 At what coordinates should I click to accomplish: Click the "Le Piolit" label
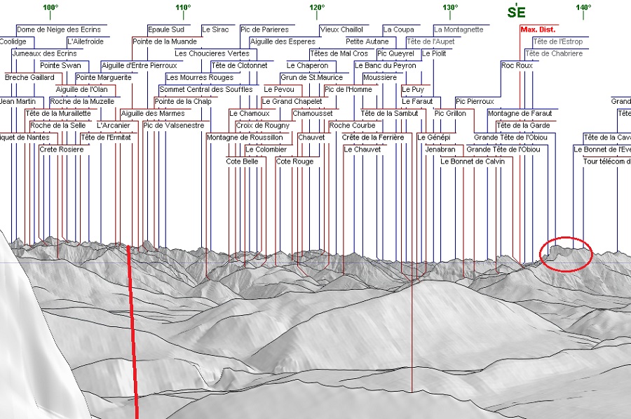click(x=434, y=53)
